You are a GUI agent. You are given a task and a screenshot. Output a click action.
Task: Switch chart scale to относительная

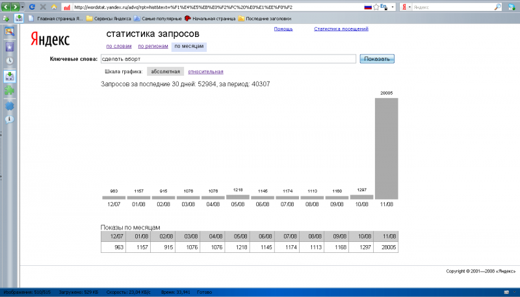[205, 71]
